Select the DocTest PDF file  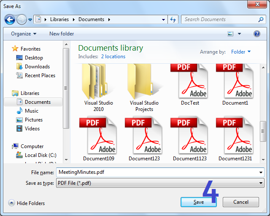coord(190,85)
